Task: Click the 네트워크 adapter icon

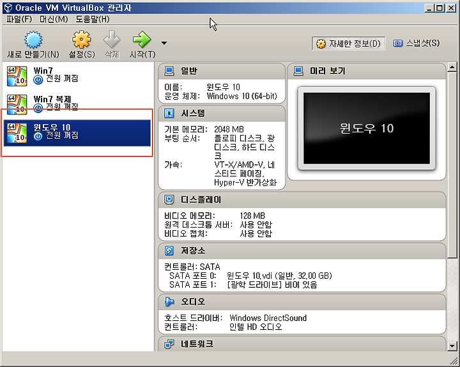Action: click(169, 344)
